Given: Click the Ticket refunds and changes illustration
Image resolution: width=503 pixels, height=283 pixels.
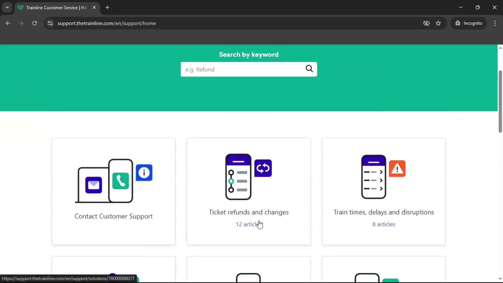Looking at the screenshot, I should tap(248, 177).
